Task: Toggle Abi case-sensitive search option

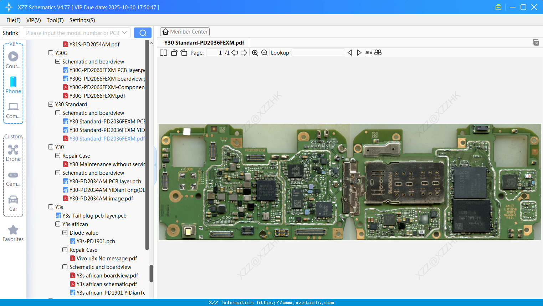Action: 368,52
